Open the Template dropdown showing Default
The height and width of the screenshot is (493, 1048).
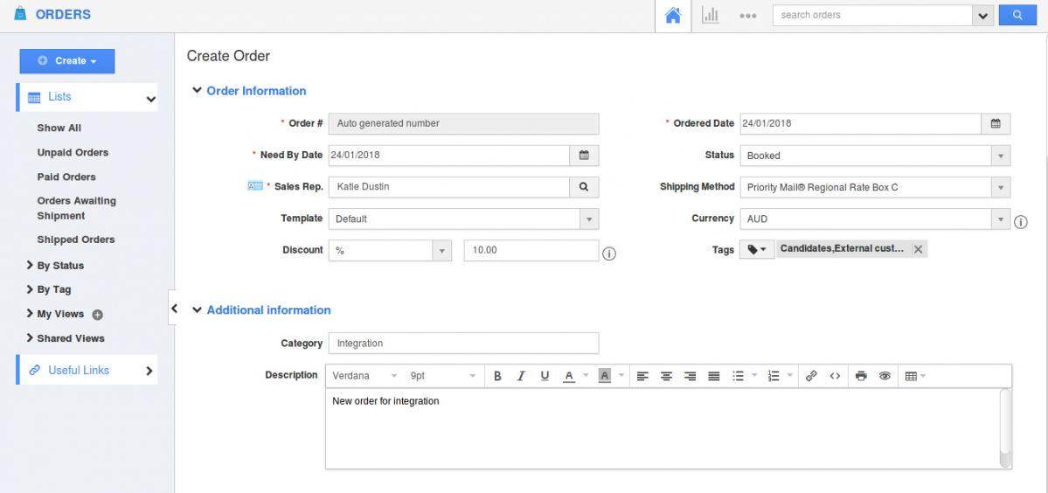(x=464, y=219)
